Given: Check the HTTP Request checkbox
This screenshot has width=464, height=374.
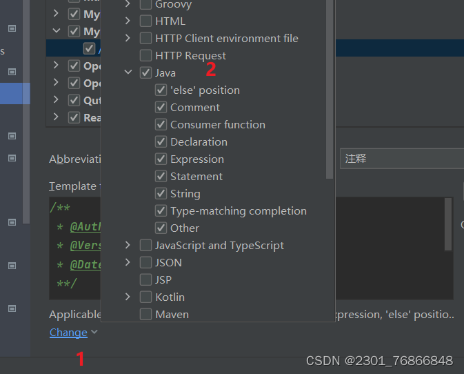Looking at the screenshot, I should pyautogui.click(x=145, y=55).
